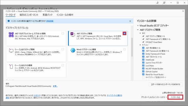Click the blue info icon in the help banner
Image resolution: width=188 pixels, height=106 pixels.
click(9, 21)
